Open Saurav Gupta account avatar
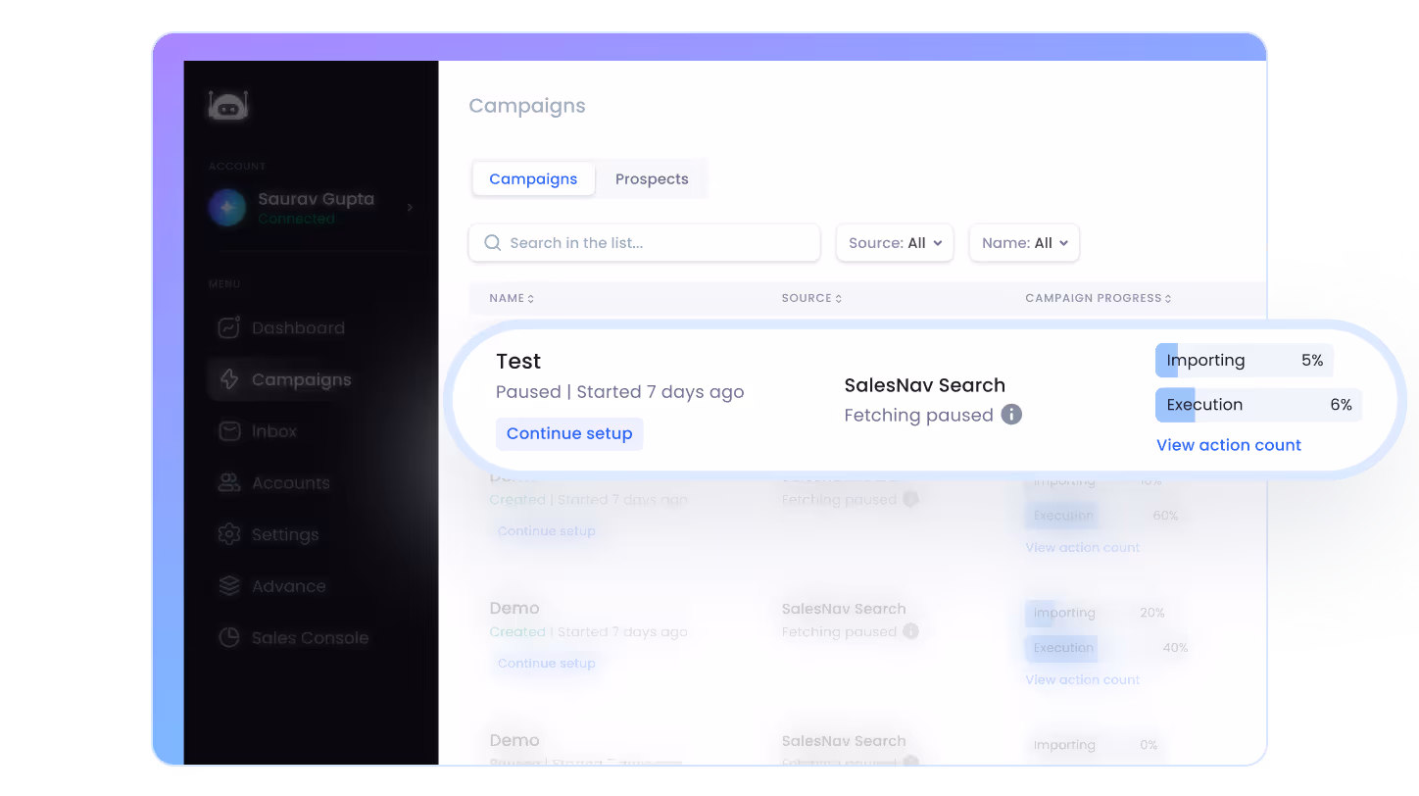The image size is (1419, 796). click(x=227, y=208)
